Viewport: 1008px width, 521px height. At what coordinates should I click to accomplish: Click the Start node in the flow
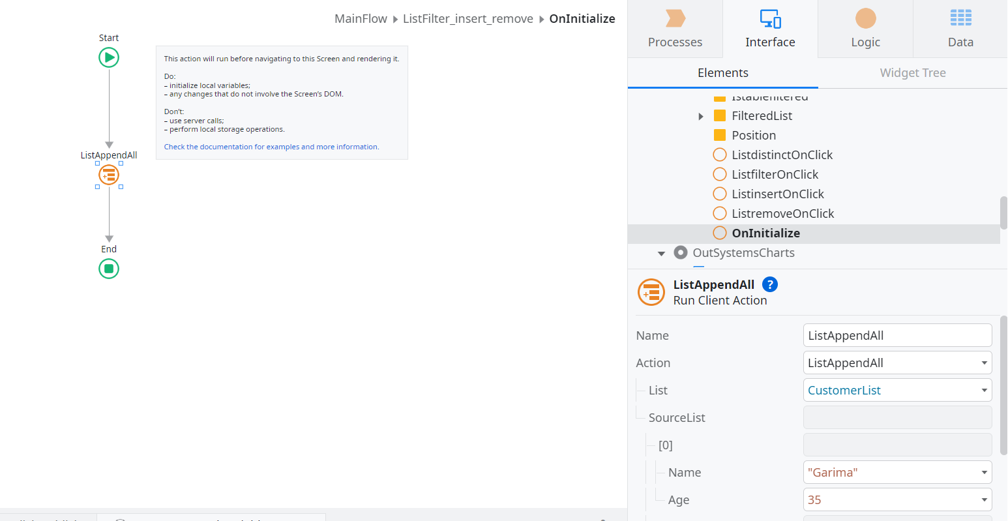tap(108, 57)
